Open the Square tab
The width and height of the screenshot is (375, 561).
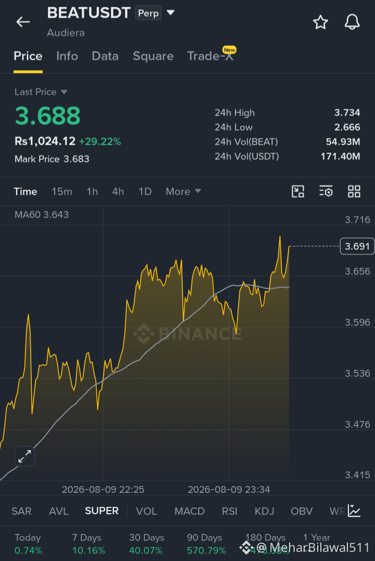[153, 56]
